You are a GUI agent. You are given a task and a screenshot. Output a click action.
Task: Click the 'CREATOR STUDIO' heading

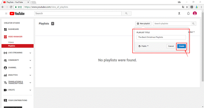tap(12, 23)
